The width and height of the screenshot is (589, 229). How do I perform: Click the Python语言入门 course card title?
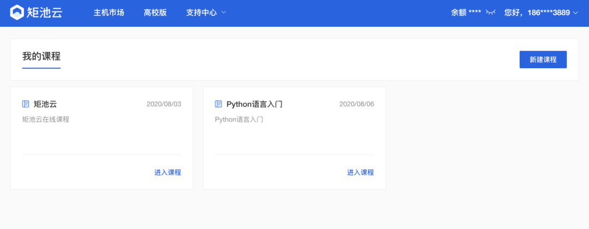[x=254, y=104]
